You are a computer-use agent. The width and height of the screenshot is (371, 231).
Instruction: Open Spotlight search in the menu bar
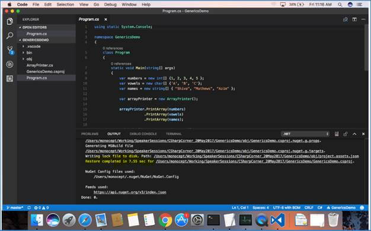[x=340, y=4]
